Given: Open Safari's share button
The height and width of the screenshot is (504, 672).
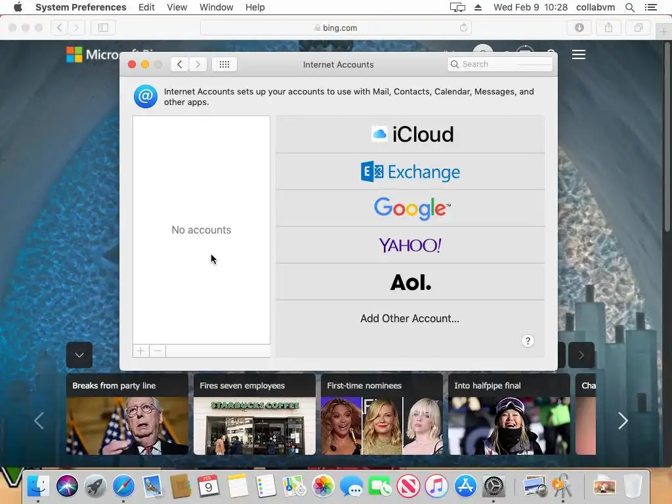Looking at the screenshot, I should coord(608,28).
